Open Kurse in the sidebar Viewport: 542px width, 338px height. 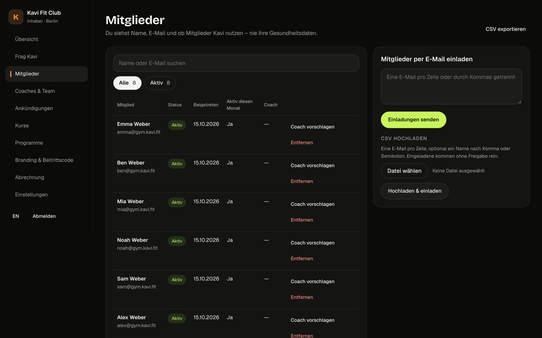46,125
